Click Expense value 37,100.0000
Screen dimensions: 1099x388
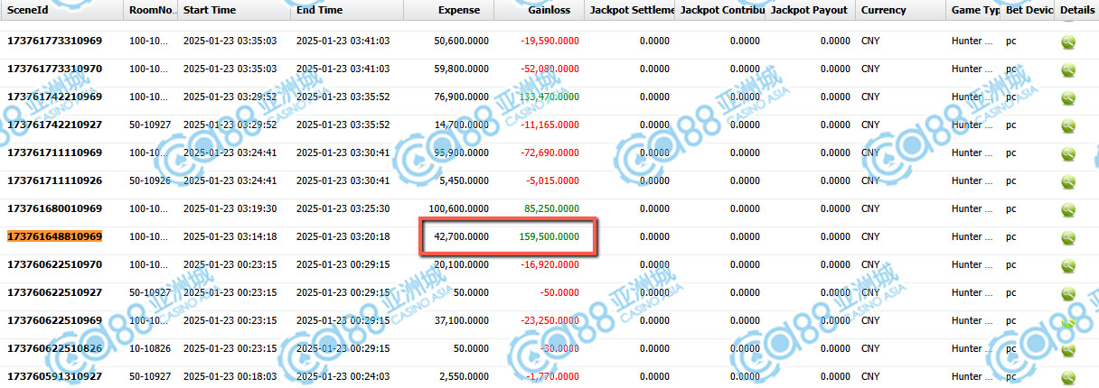pos(462,320)
